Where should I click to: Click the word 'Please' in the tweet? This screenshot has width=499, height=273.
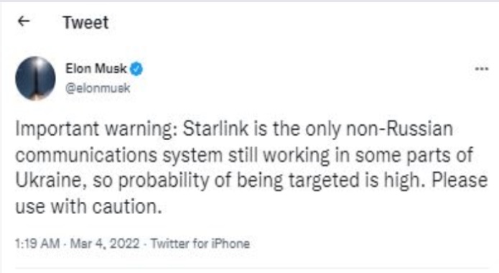click(460, 180)
